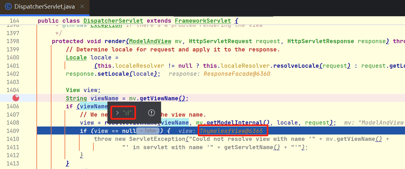
Task: Click the 'protected void' keywords on line 1398
Action: 76,41
